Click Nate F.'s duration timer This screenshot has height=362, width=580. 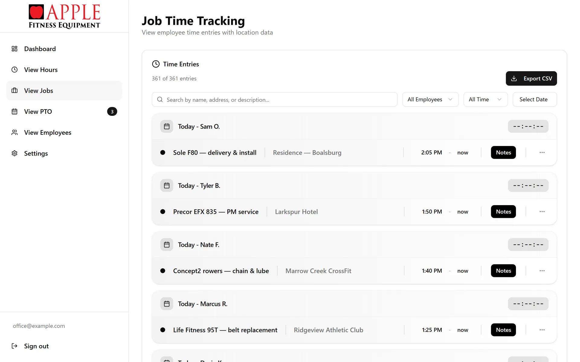[x=528, y=245]
